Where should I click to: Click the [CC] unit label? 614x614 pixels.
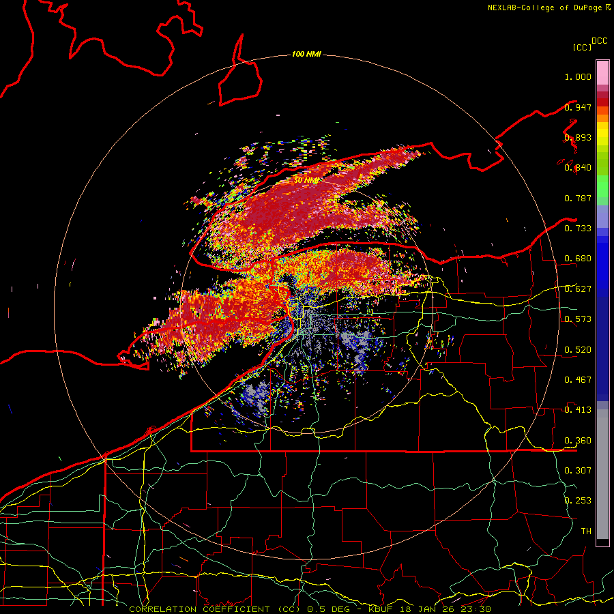tap(582, 47)
